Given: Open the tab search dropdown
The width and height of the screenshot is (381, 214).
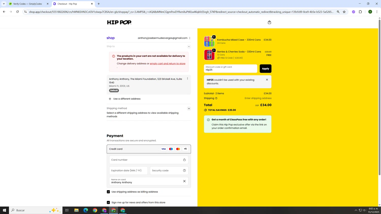Looking at the screenshot, I should pos(4,4).
